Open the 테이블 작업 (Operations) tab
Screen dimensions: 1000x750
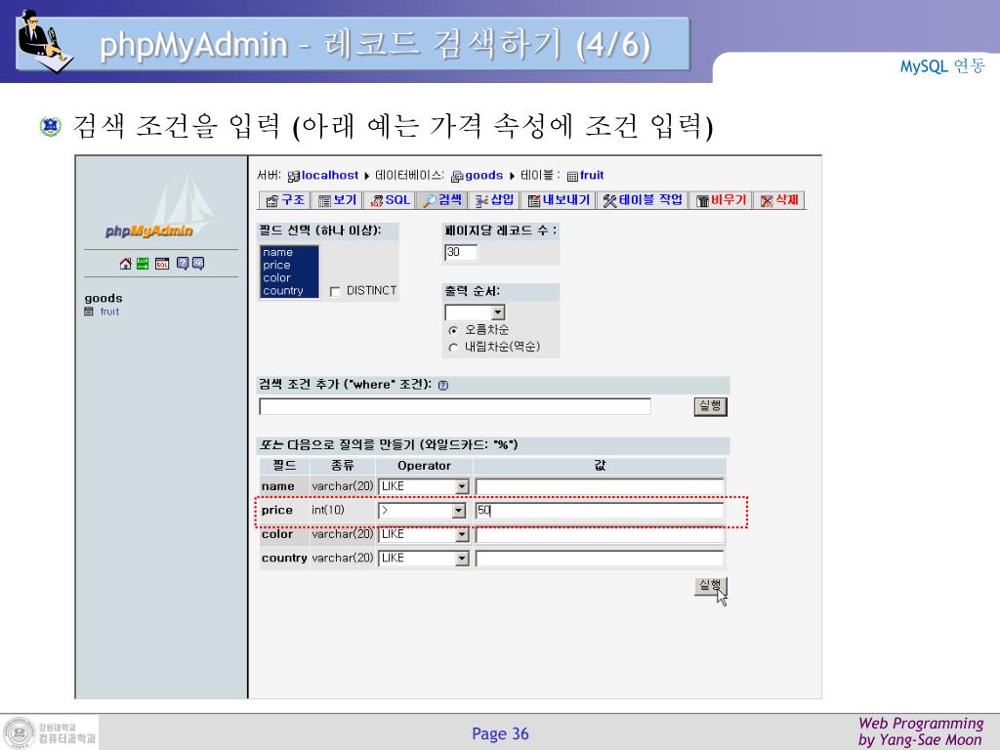pos(643,200)
